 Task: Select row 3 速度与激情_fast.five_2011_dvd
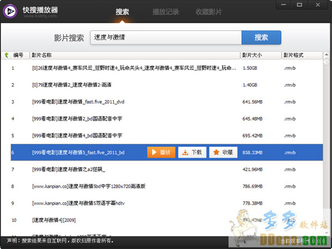[x=167, y=102]
